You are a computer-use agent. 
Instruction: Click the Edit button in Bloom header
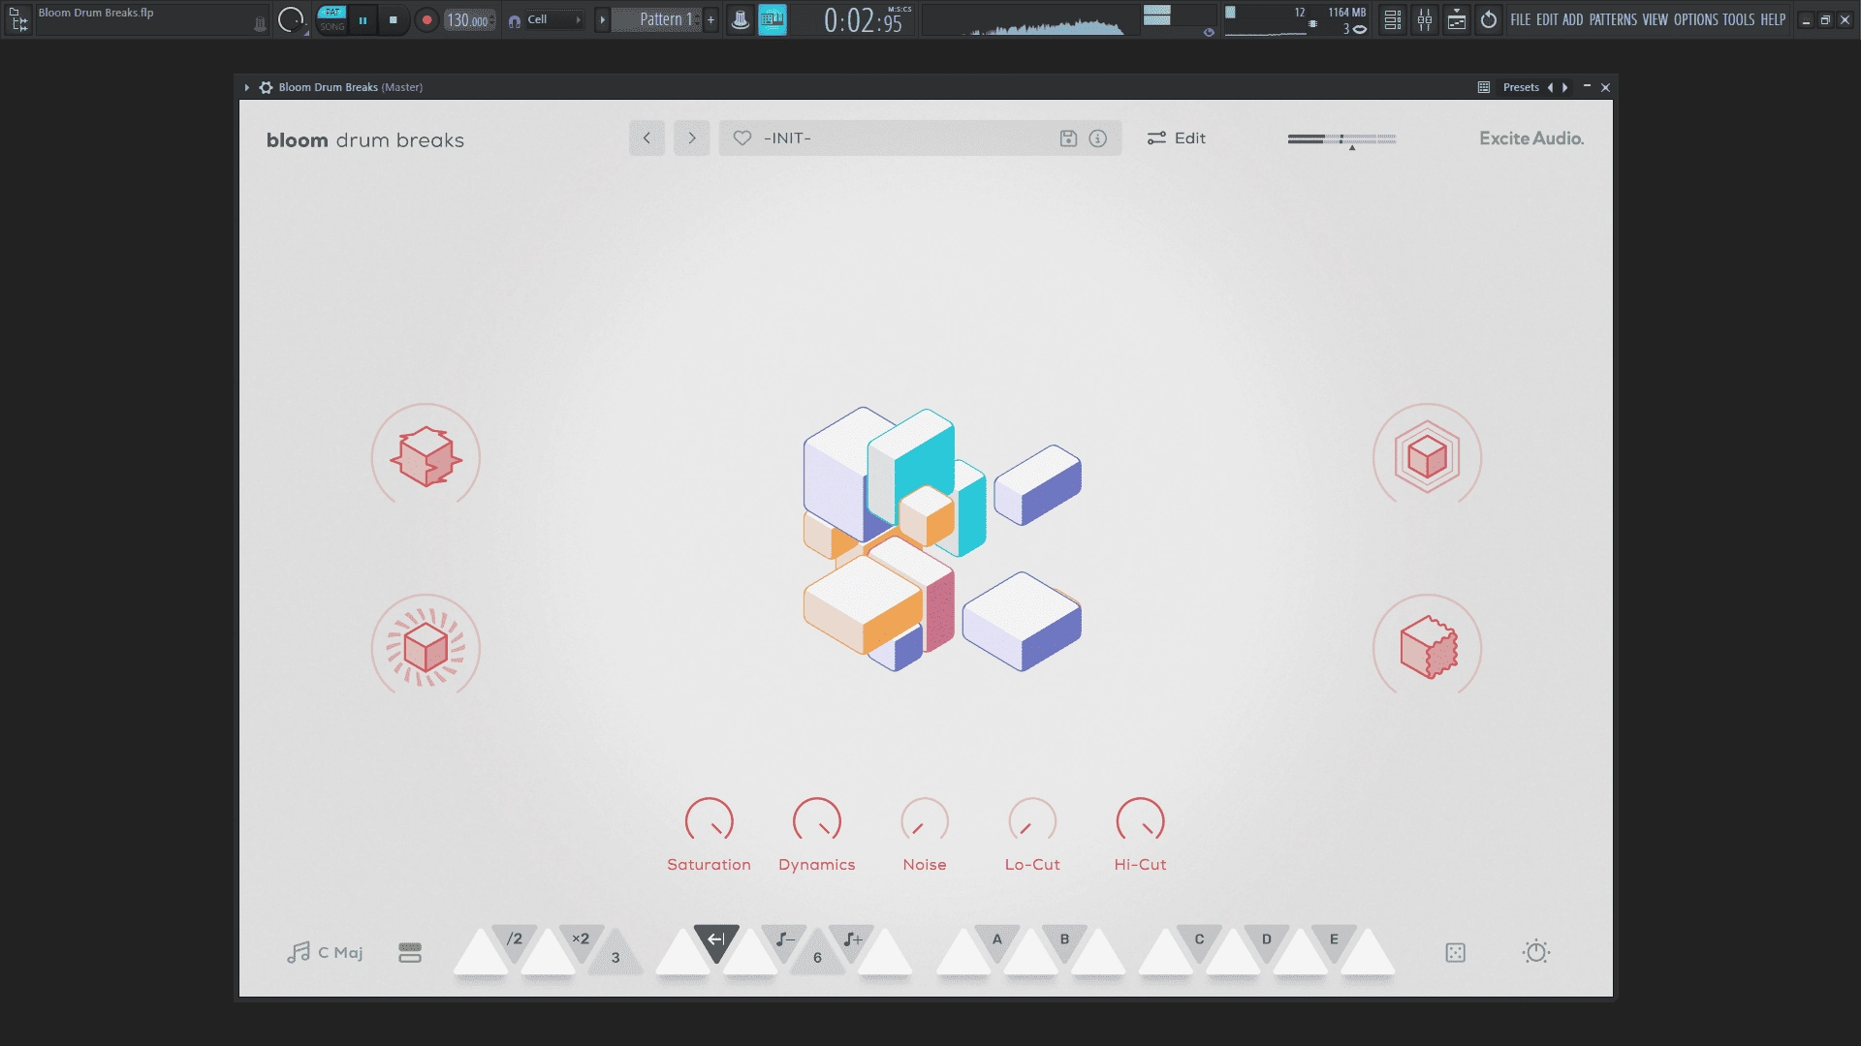(x=1176, y=138)
